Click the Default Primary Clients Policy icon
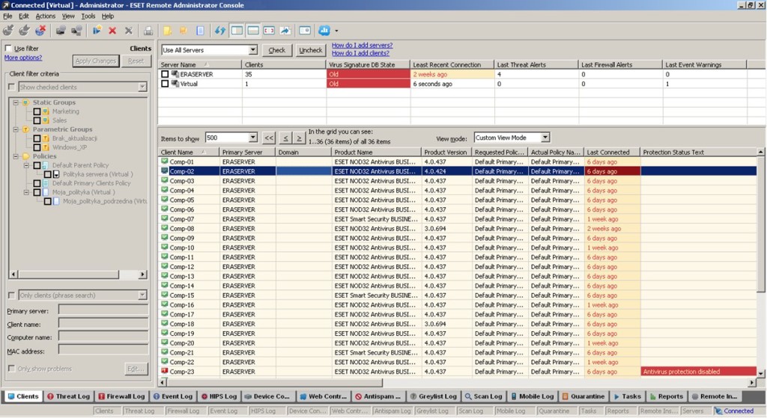 pos(46,183)
